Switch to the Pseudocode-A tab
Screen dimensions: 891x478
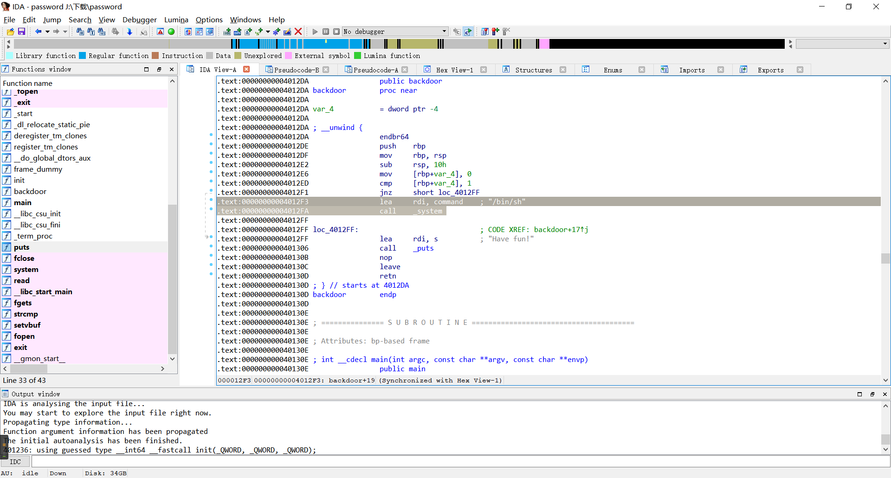[x=375, y=70]
